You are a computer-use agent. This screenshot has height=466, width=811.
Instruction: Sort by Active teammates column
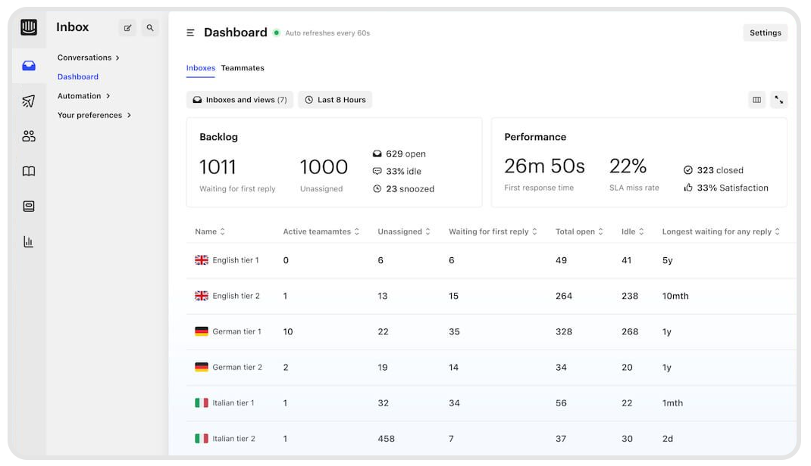click(321, 231)
